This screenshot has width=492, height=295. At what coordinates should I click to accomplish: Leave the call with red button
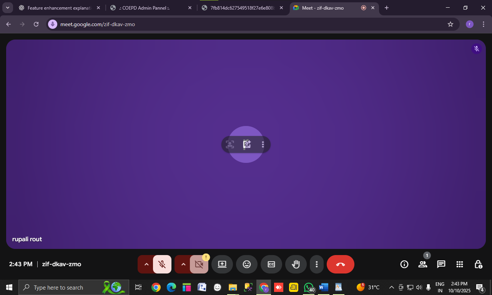tap(341, 264)
